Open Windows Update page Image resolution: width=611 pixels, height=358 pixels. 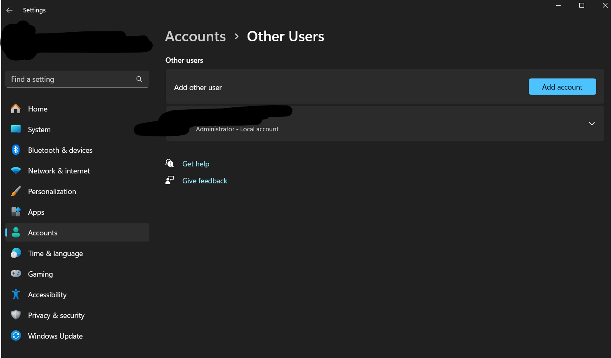[x=77, y=336]
